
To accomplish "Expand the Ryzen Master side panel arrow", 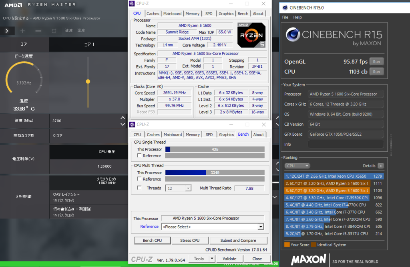I will [x=7, y=31].
